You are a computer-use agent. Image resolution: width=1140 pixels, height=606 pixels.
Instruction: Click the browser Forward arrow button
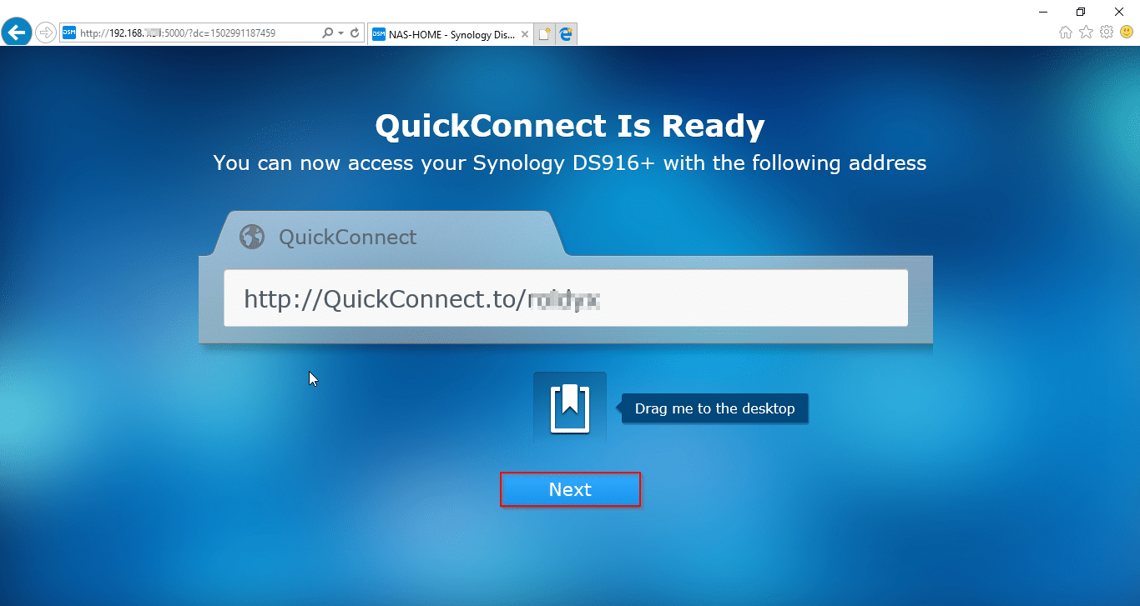[45, 33]
